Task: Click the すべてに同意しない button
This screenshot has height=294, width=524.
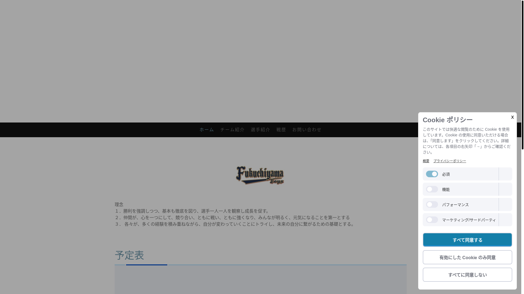Action: click(468, 275)
